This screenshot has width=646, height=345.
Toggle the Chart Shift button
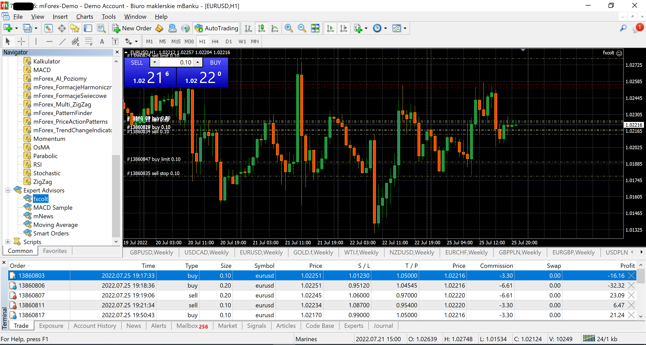coord(343,28)
